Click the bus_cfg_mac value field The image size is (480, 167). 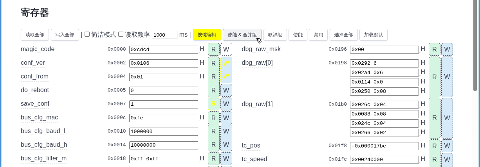point(163,118)
